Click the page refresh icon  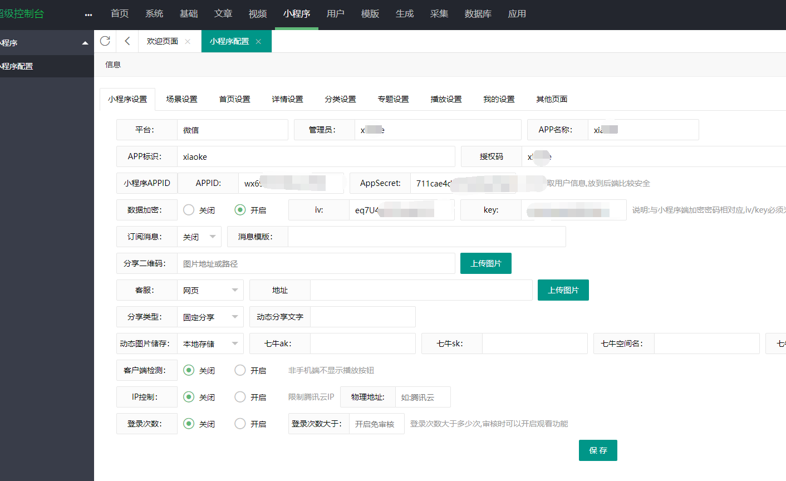[105, 41]
